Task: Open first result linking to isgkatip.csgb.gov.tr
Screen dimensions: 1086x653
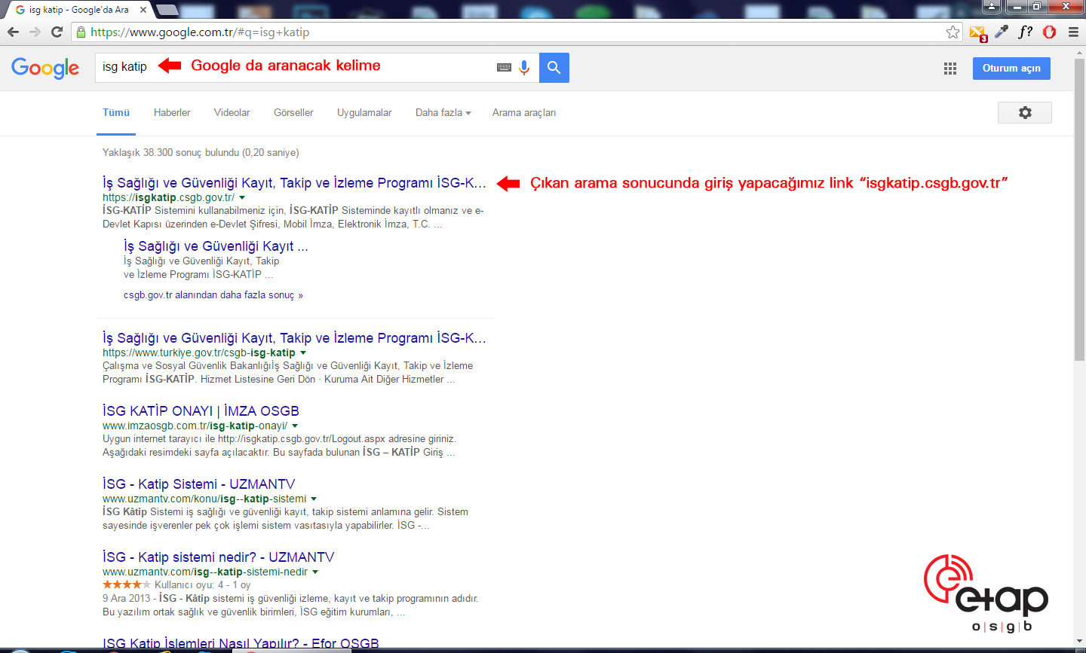Action: pyautogui.click(x=294, y=183)
